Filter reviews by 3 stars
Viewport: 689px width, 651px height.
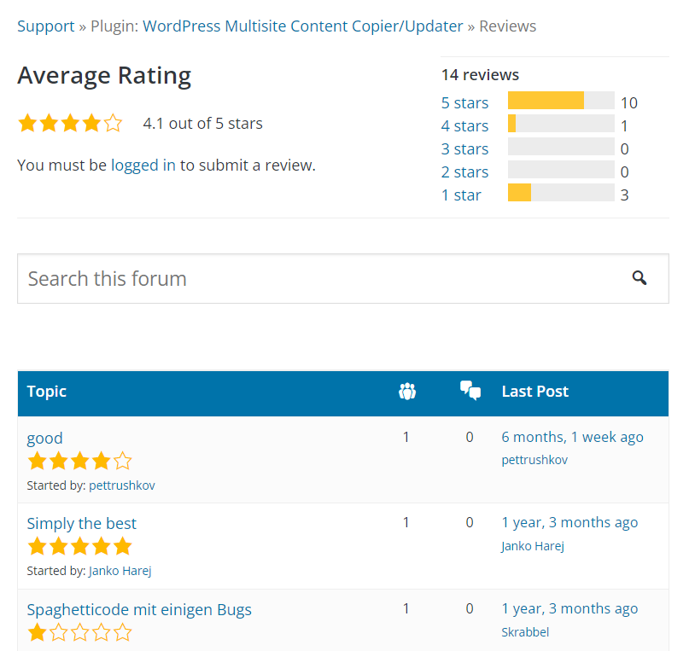tap(464, 148)
